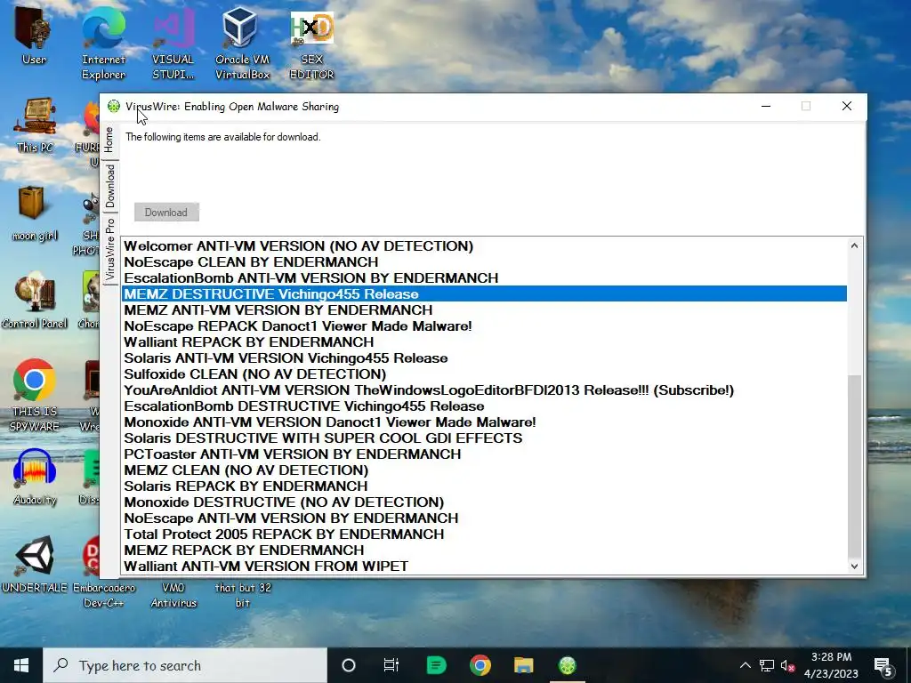Select YouAreAnIdiot ANTI-VM VERSION list item

[x=484, y=390]
